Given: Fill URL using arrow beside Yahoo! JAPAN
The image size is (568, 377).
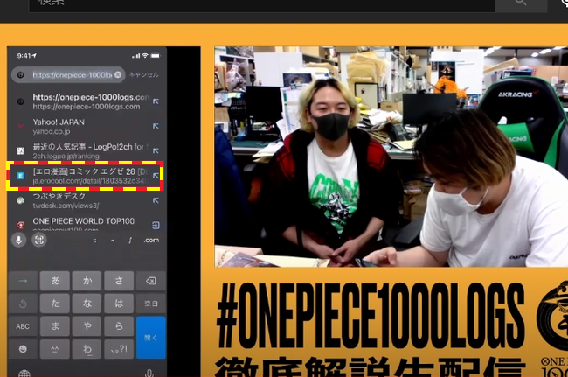Looking at the screenshot, I should click(156, 126).
